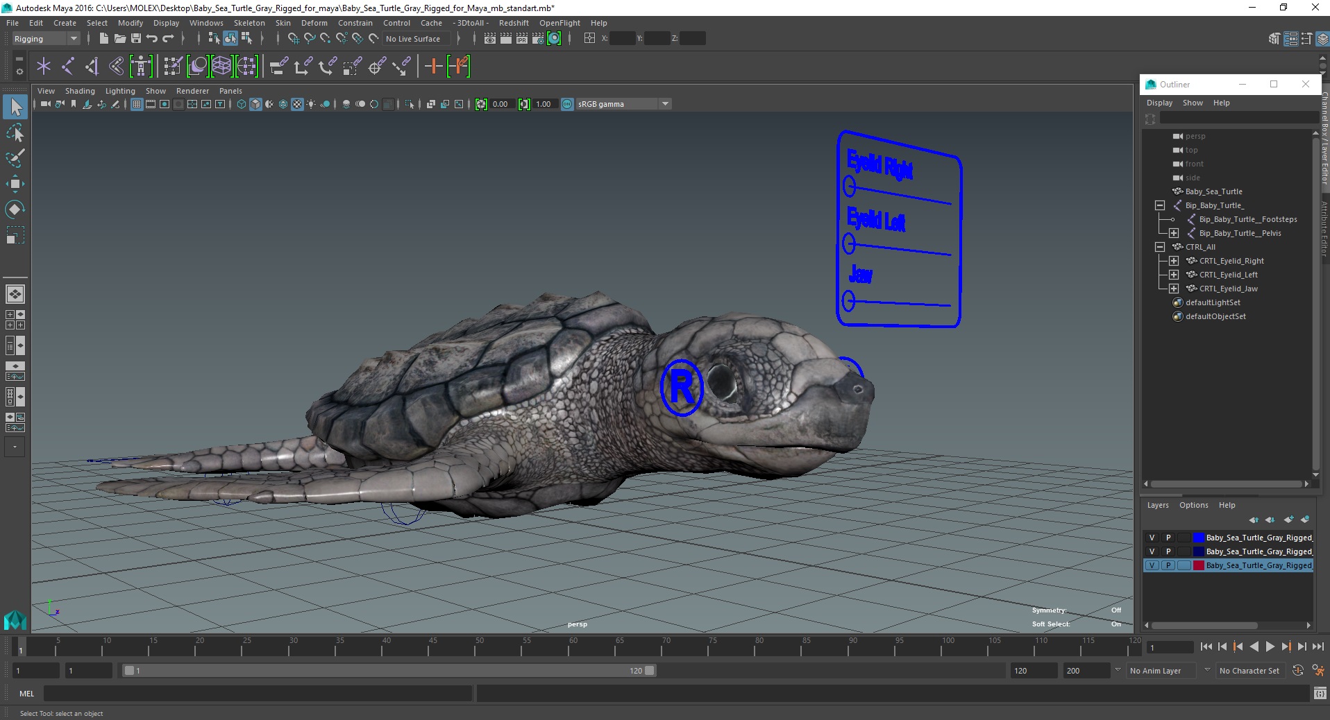Toggle visibility V of first layer
Image resolution: width=1330 pixels, height=720 pixels.
tap(1152, 538)
